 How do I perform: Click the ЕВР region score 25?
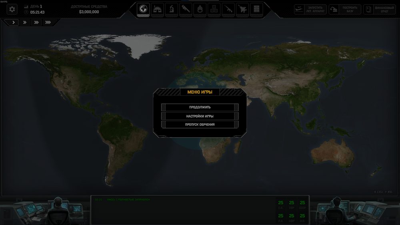(x=292, y=203)
